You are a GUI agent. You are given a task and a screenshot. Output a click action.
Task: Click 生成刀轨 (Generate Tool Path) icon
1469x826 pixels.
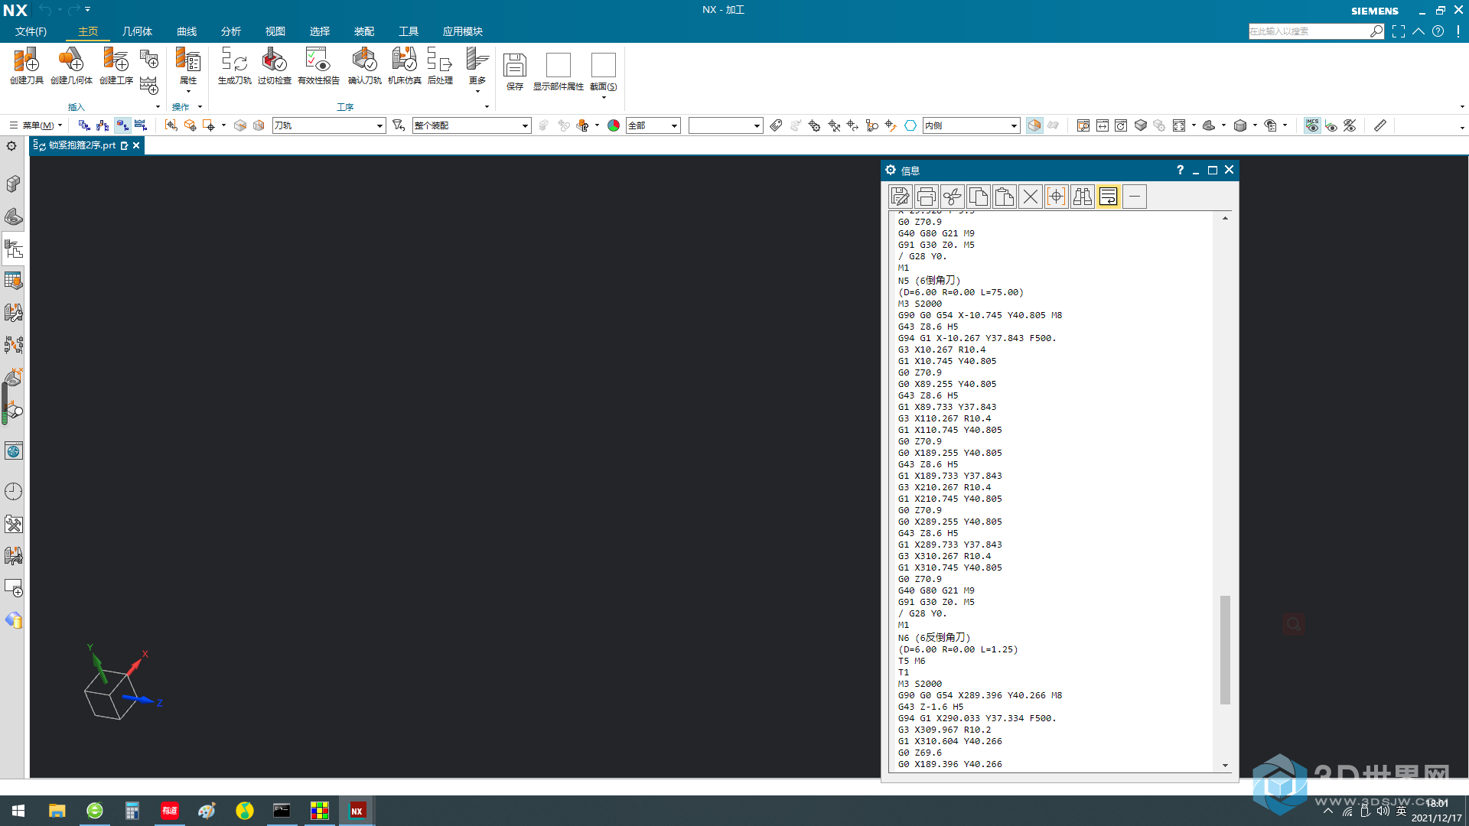point(234,66)
